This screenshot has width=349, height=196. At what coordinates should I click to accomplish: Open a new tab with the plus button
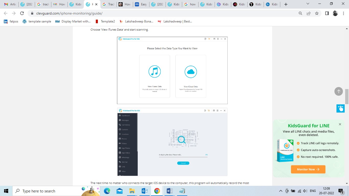[286, 4]
